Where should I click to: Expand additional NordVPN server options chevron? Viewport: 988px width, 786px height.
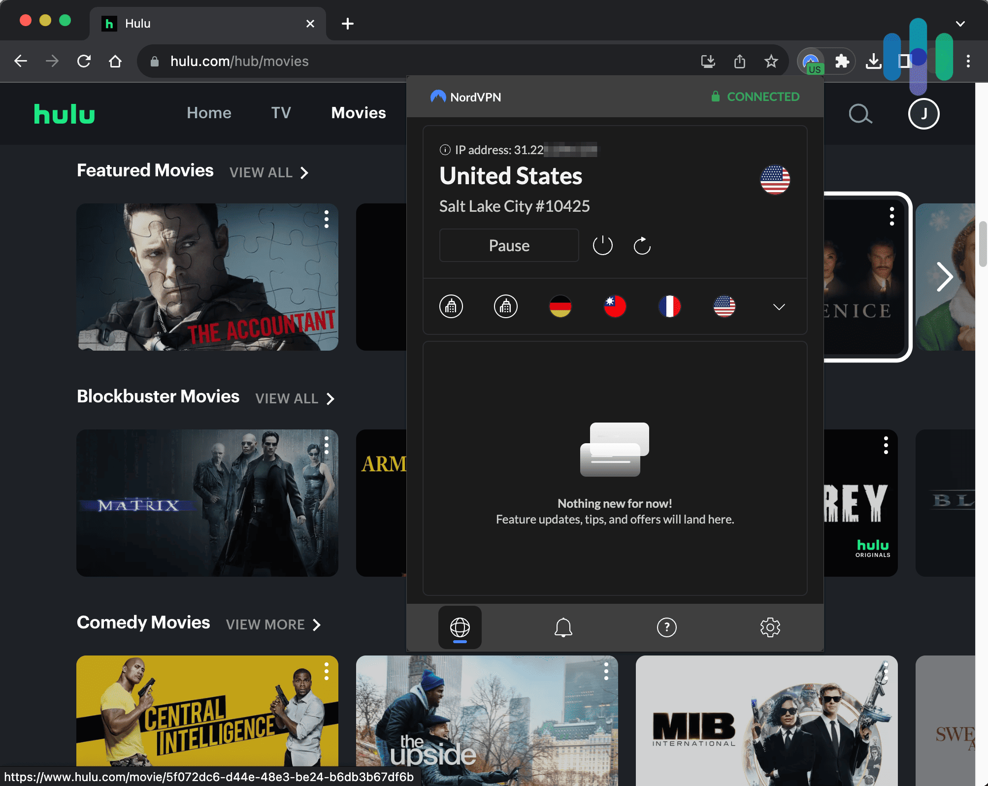click(x=779, y=306)
